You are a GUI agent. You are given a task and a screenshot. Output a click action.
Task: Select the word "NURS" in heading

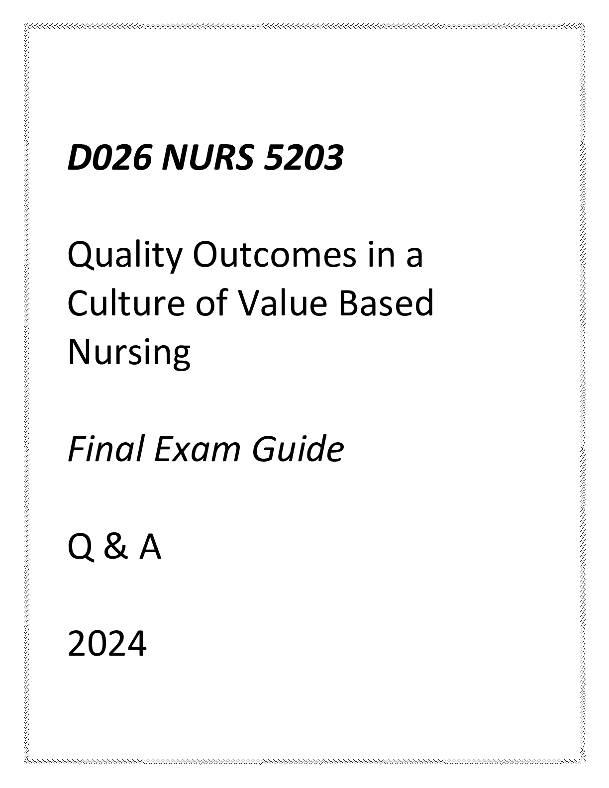[208, 159]
